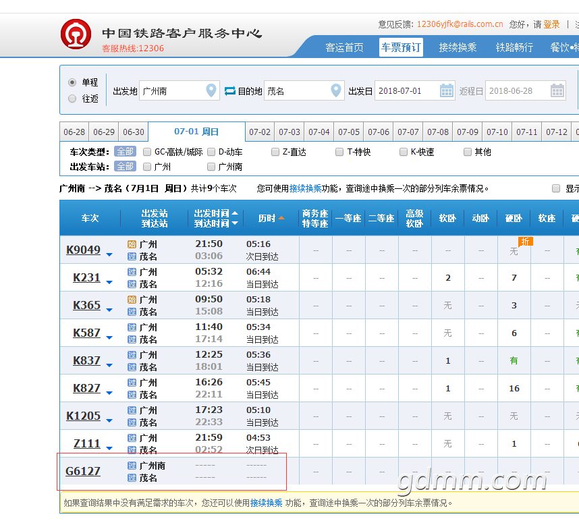Check the Z-直达 train type filter
The image size is (579, 523).
(x=275, y=152)
